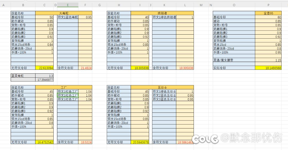Image resolution: width=288 pixels, height=150 pixels.
Task: Select the 蓝灵毒蛇 cell
Action: pyautogui.click(x=23, y=76)
